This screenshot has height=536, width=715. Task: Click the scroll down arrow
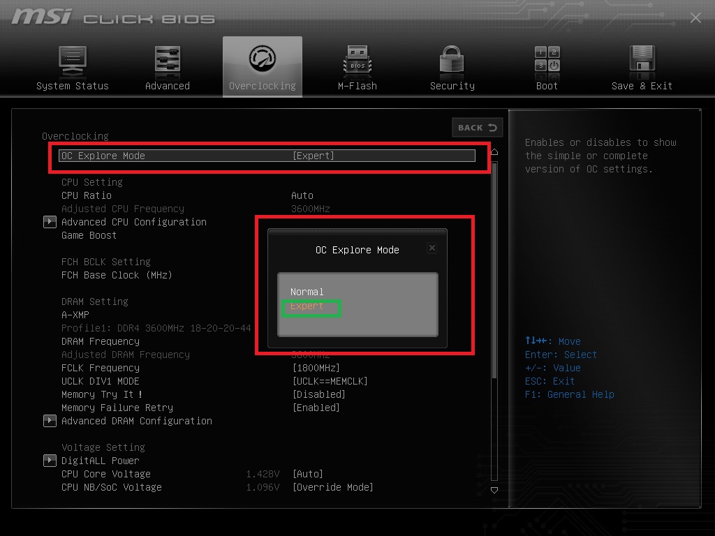tap(494, 491)
